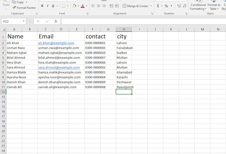Open Alignment settings dialog launcher

click(152, 14)
